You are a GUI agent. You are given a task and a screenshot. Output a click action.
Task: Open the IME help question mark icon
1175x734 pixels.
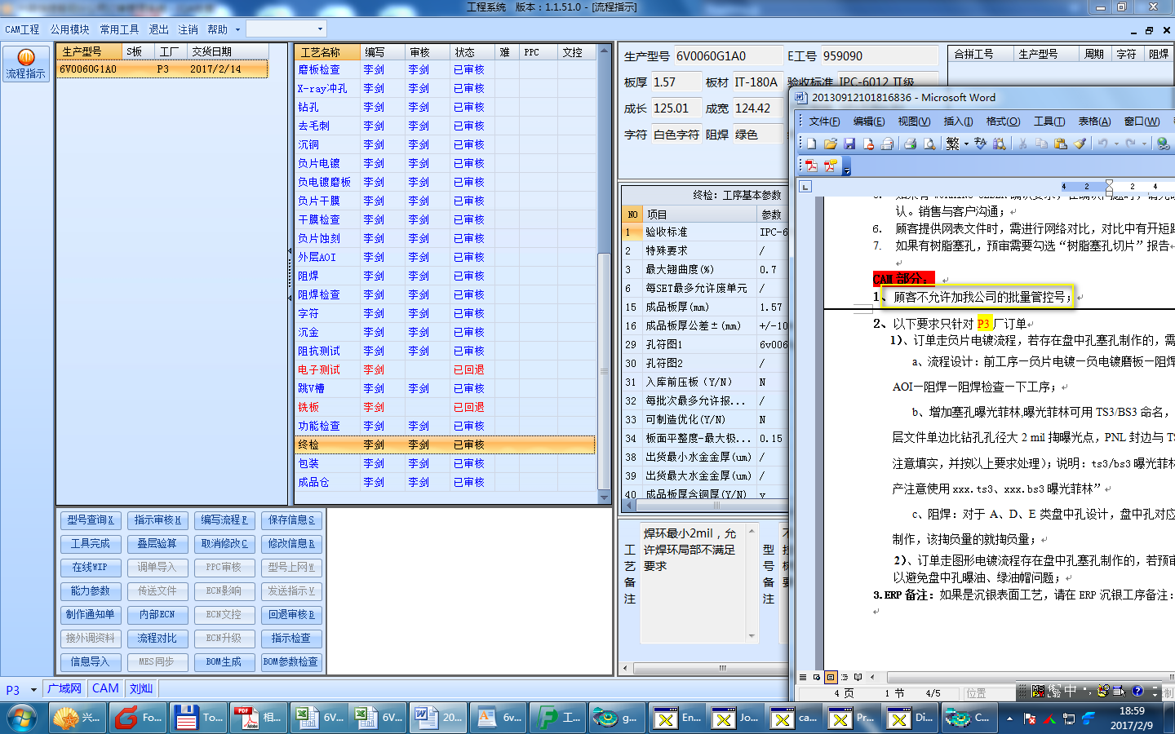point(1137,691)
